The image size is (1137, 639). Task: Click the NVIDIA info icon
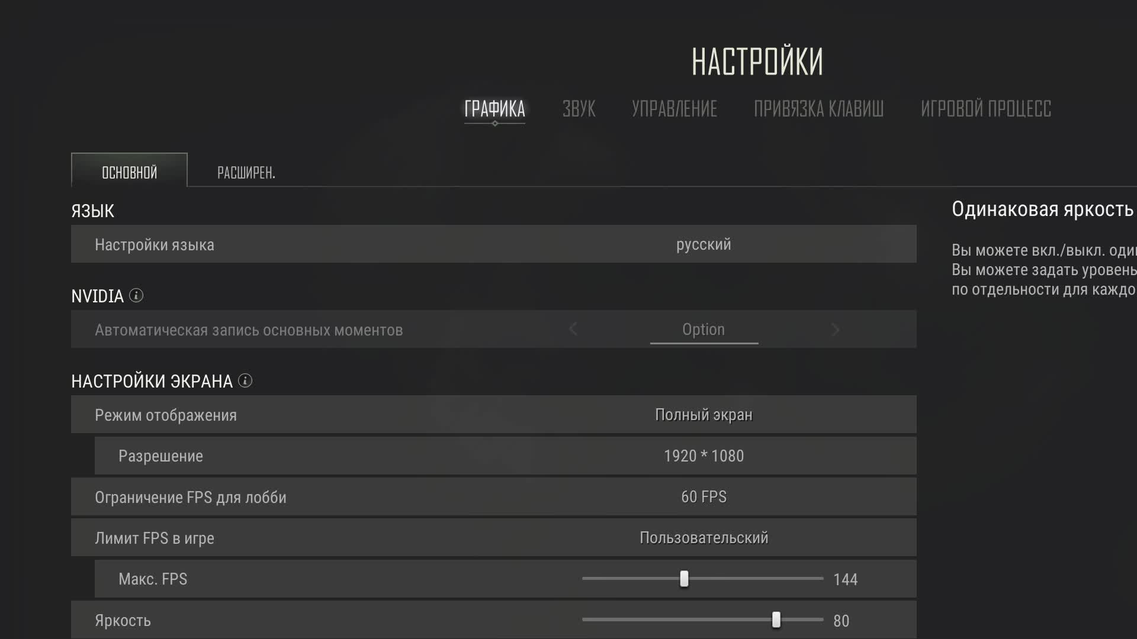(136, 295)
